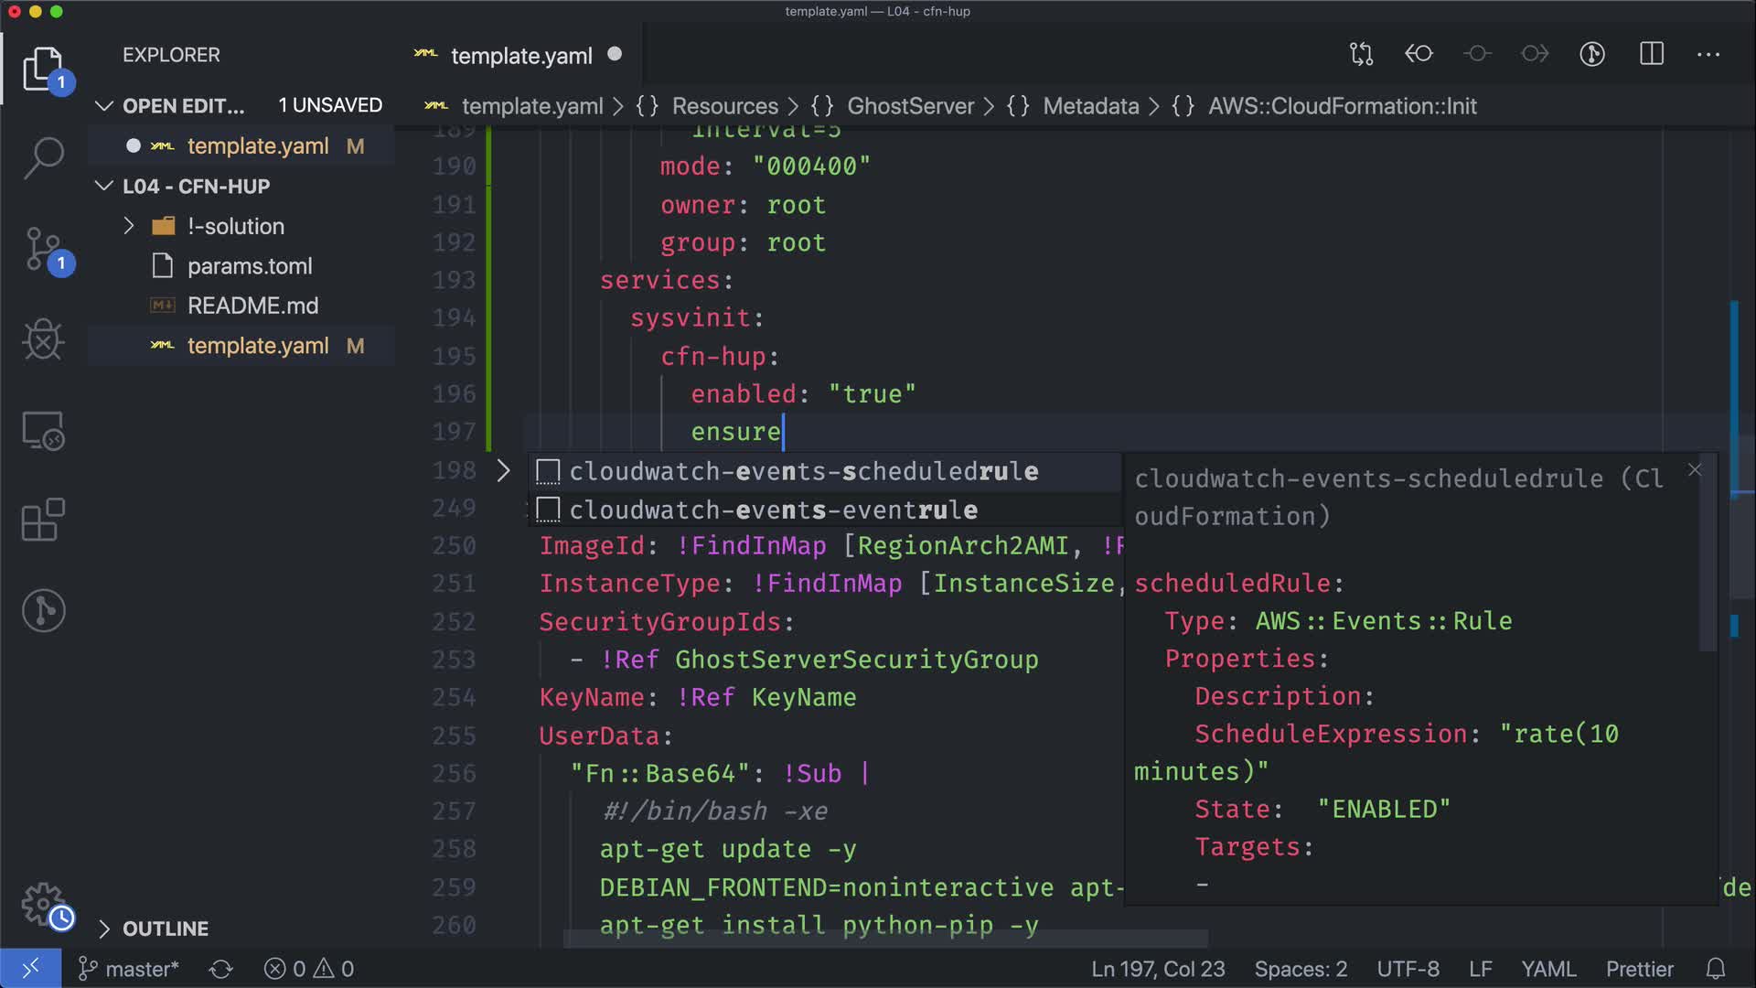
Task: Open the Source Control view
Action: point(43,249)
